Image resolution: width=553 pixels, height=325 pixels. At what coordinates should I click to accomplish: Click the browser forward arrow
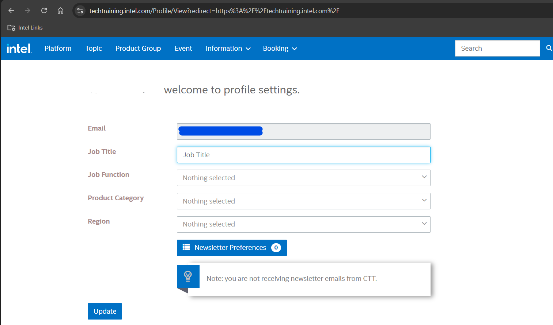[x=27, y=11]
